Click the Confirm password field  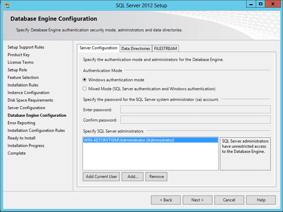195,120
